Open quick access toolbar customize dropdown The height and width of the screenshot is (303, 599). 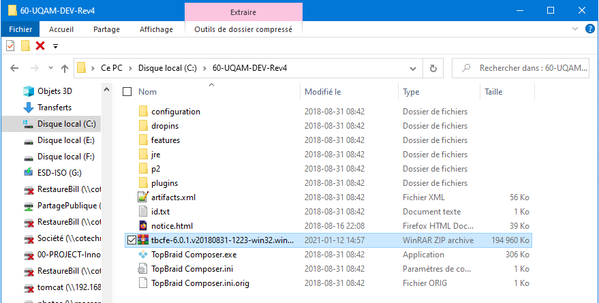[x=55, y=46]
